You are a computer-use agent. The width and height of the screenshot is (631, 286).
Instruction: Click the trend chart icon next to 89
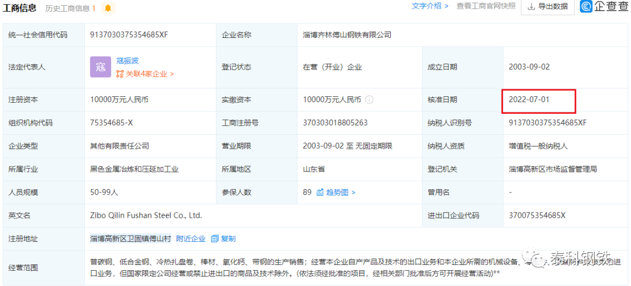tap(320, 192)
